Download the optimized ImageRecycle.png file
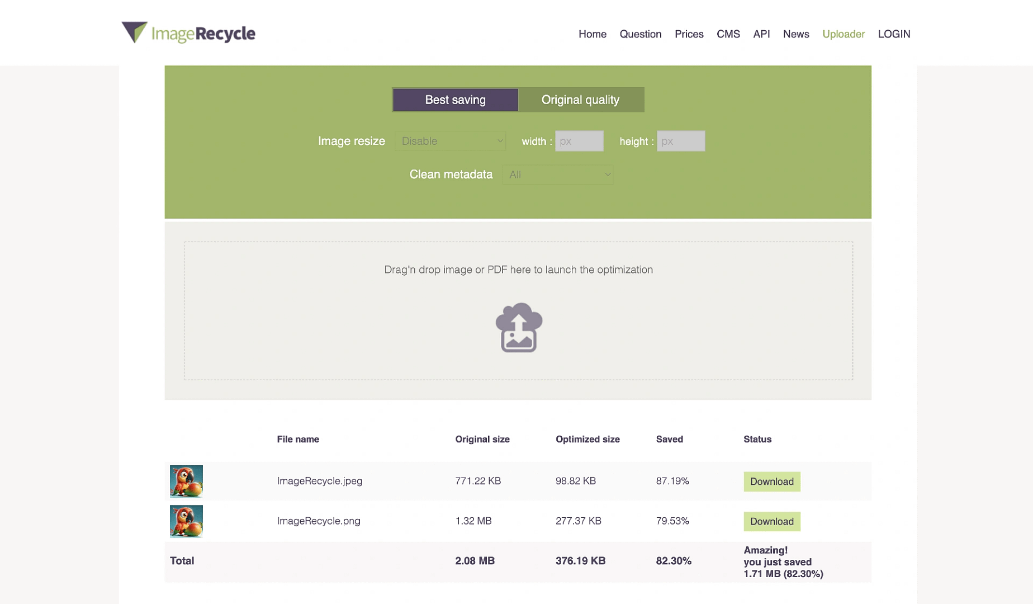The width and height of the screenshot is (1033, 604). [x=771, y=521]
